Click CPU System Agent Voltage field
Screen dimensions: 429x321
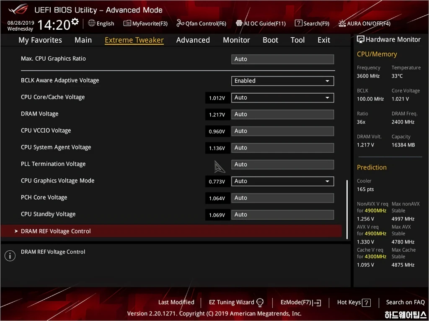tap(282, 148)
